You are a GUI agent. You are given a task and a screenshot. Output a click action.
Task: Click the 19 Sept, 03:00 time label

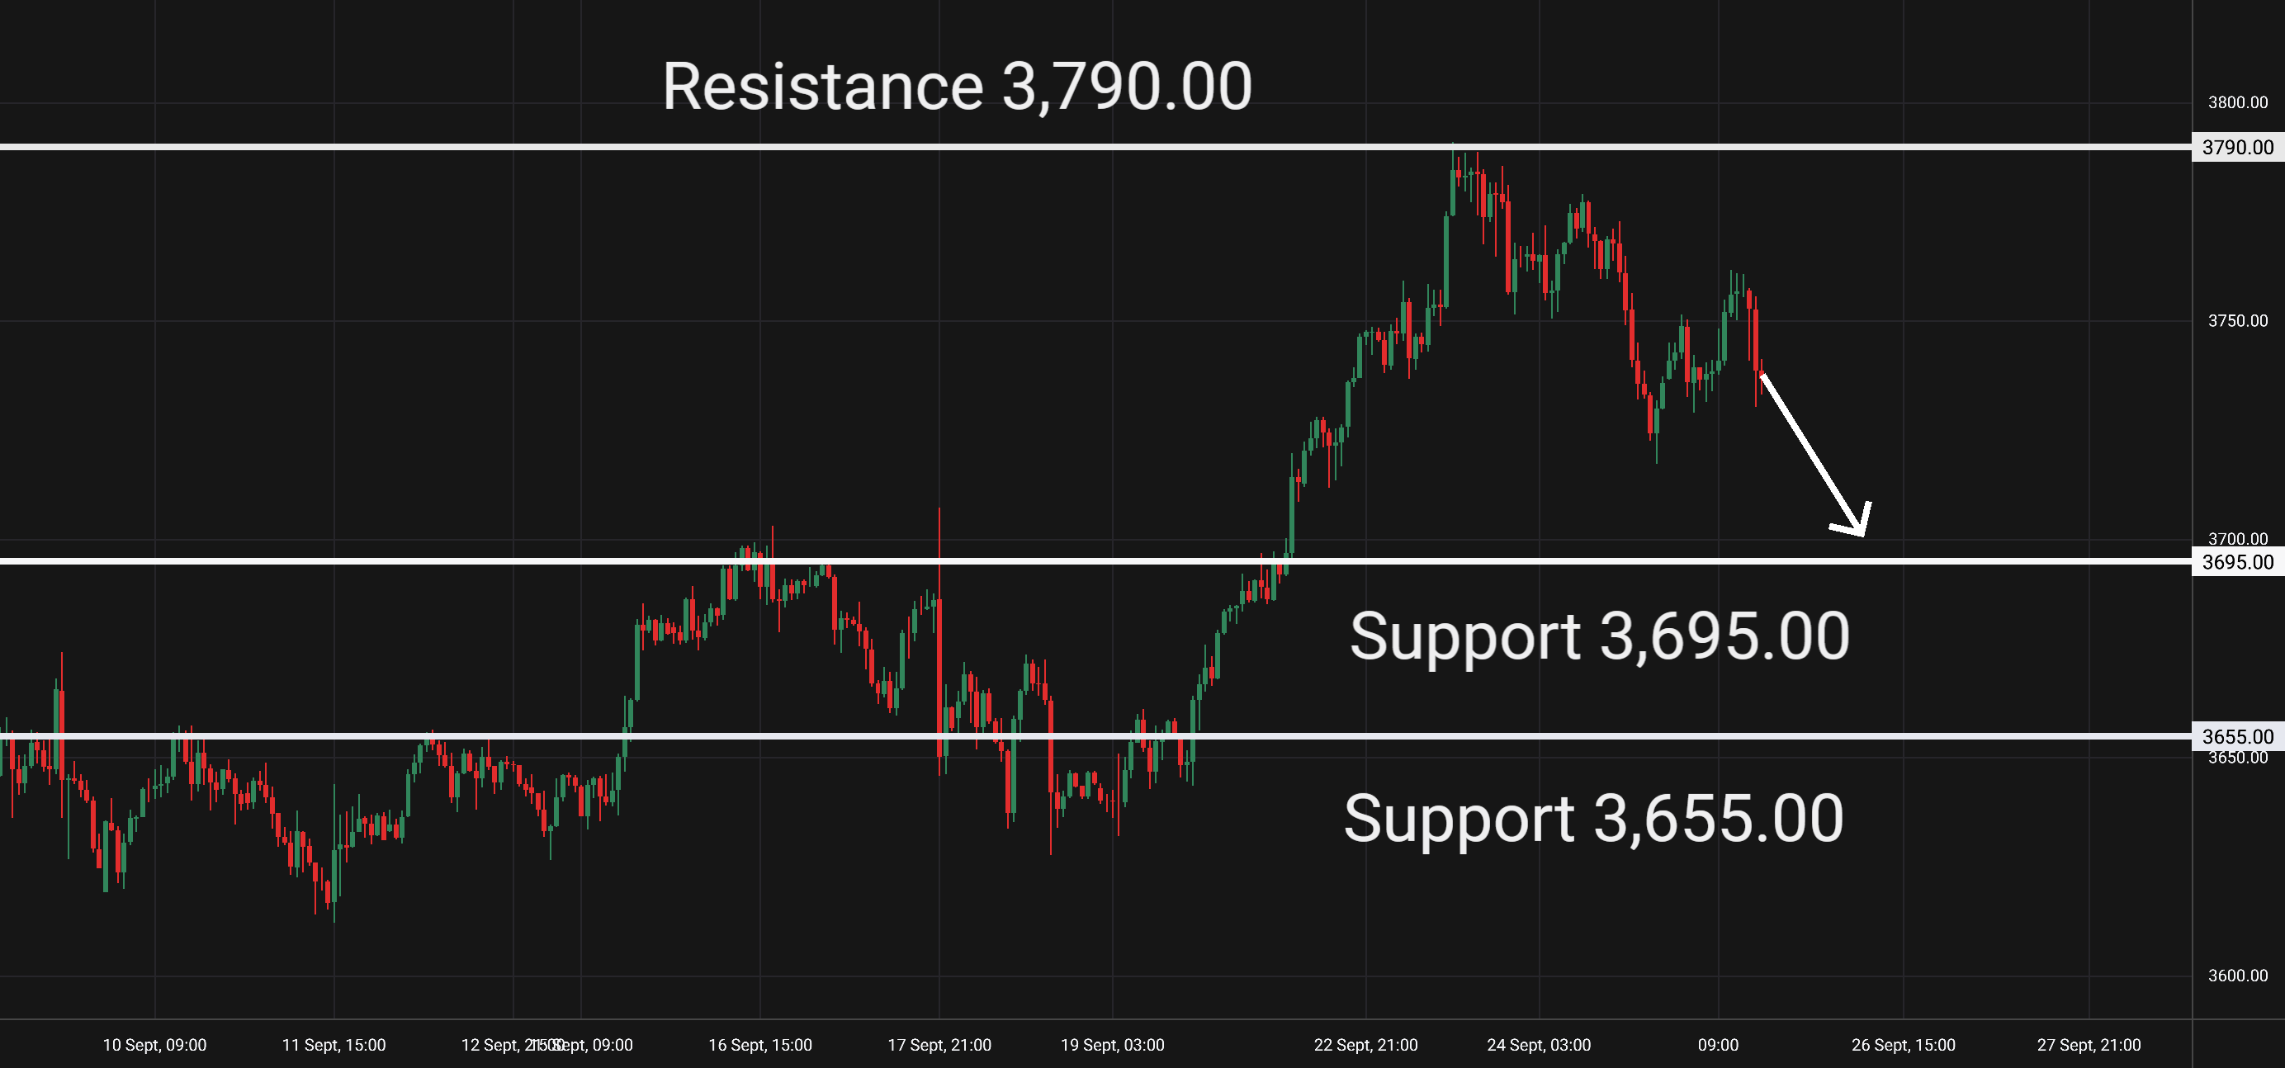click(x=1112, y=1045)
